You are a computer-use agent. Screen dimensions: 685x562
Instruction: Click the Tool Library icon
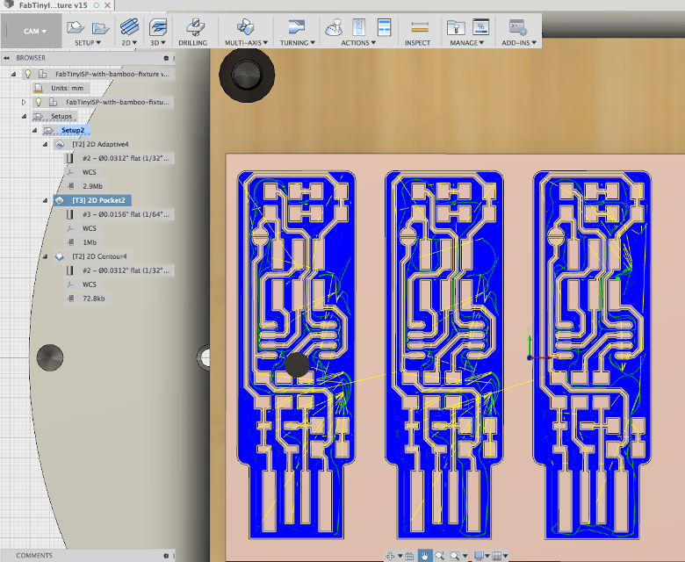pos(456,27)
